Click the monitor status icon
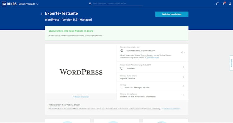The width and height of the screenshot is (233, 123). click(122, 68)
